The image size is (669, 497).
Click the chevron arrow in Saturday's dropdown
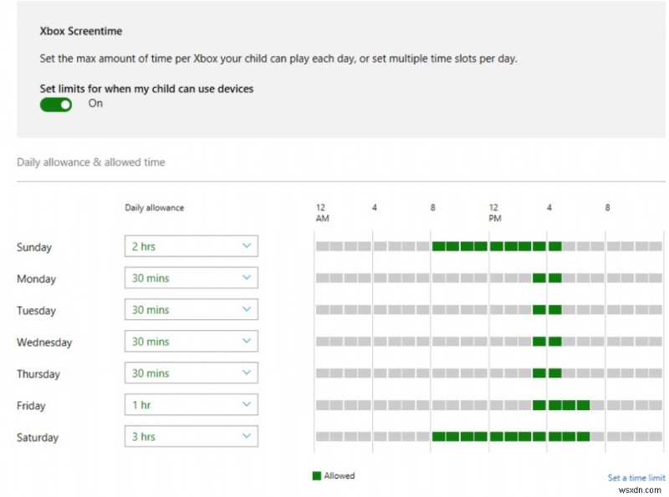coord(246,437)
